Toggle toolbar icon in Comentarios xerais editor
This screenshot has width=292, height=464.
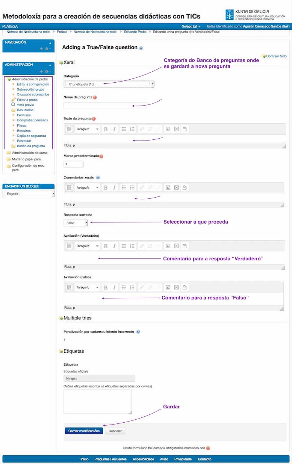tap(69, 187)
